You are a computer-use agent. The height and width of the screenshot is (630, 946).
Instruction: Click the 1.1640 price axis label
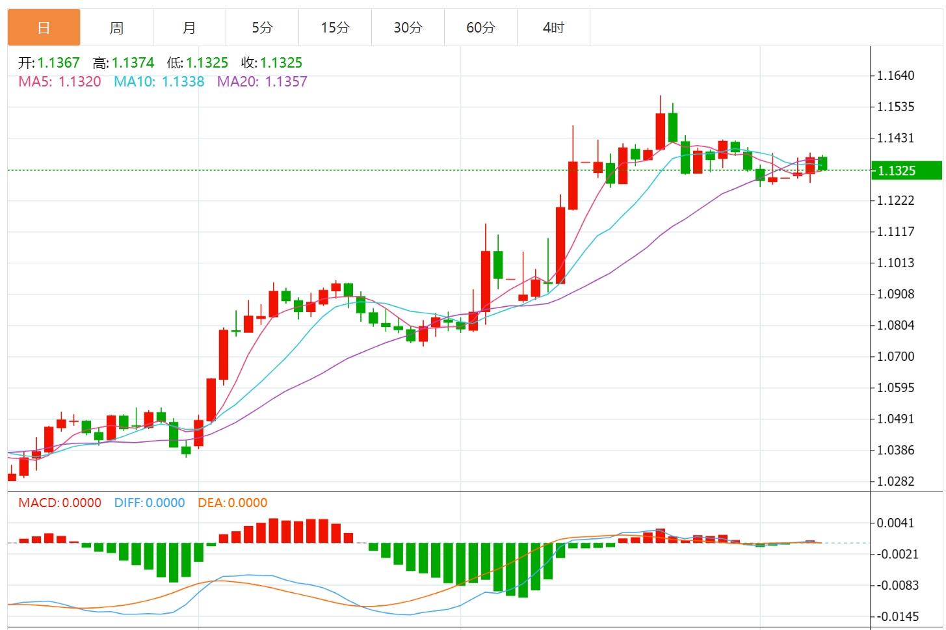pyautogui.click(x=895, y=75)
